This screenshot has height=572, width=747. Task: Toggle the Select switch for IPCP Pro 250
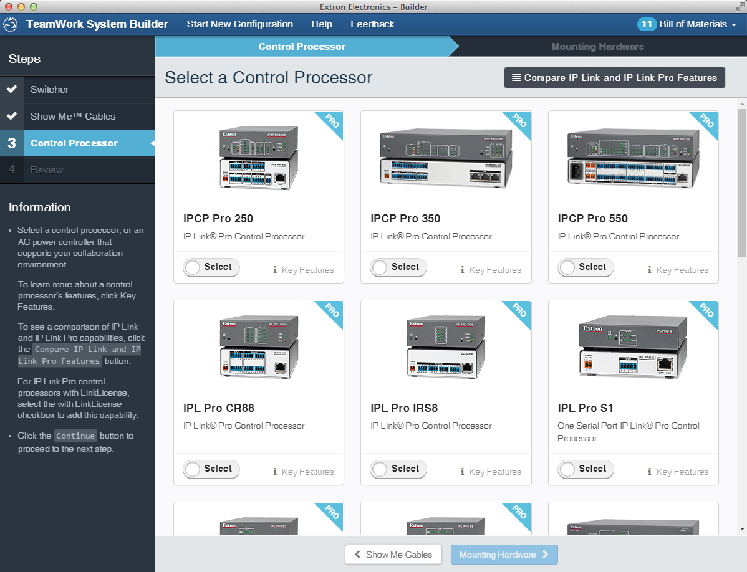click(211, 267)
